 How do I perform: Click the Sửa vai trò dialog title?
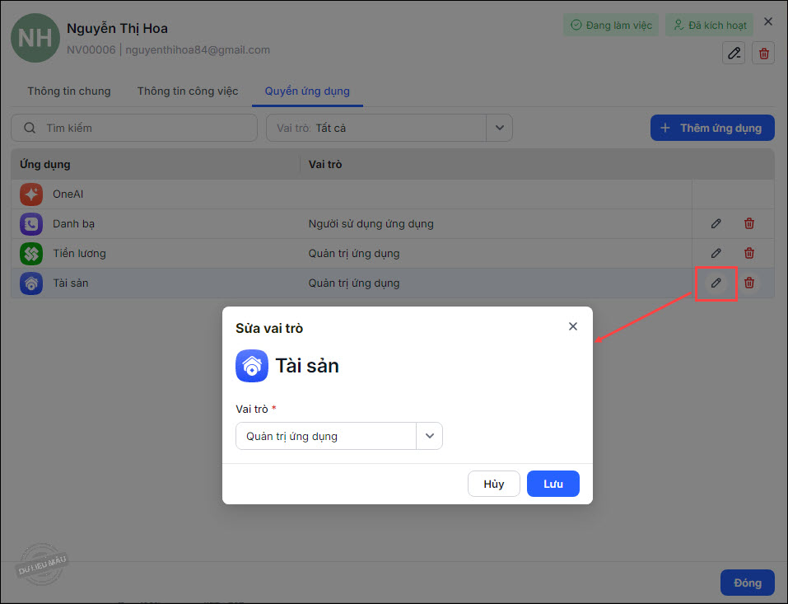tap(269, 329)
